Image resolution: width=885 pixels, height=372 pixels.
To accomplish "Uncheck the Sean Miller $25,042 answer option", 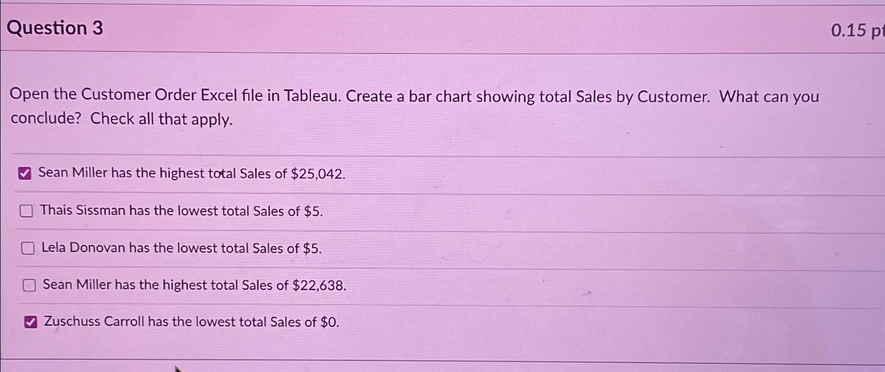I will tap(25, 174).
